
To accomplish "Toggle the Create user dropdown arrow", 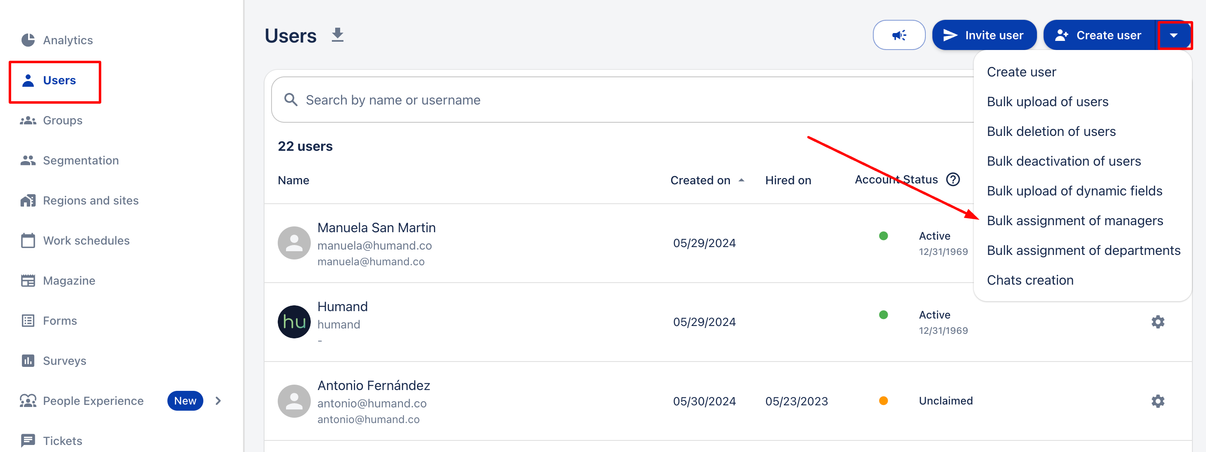I will click(x=1173, y=36).
